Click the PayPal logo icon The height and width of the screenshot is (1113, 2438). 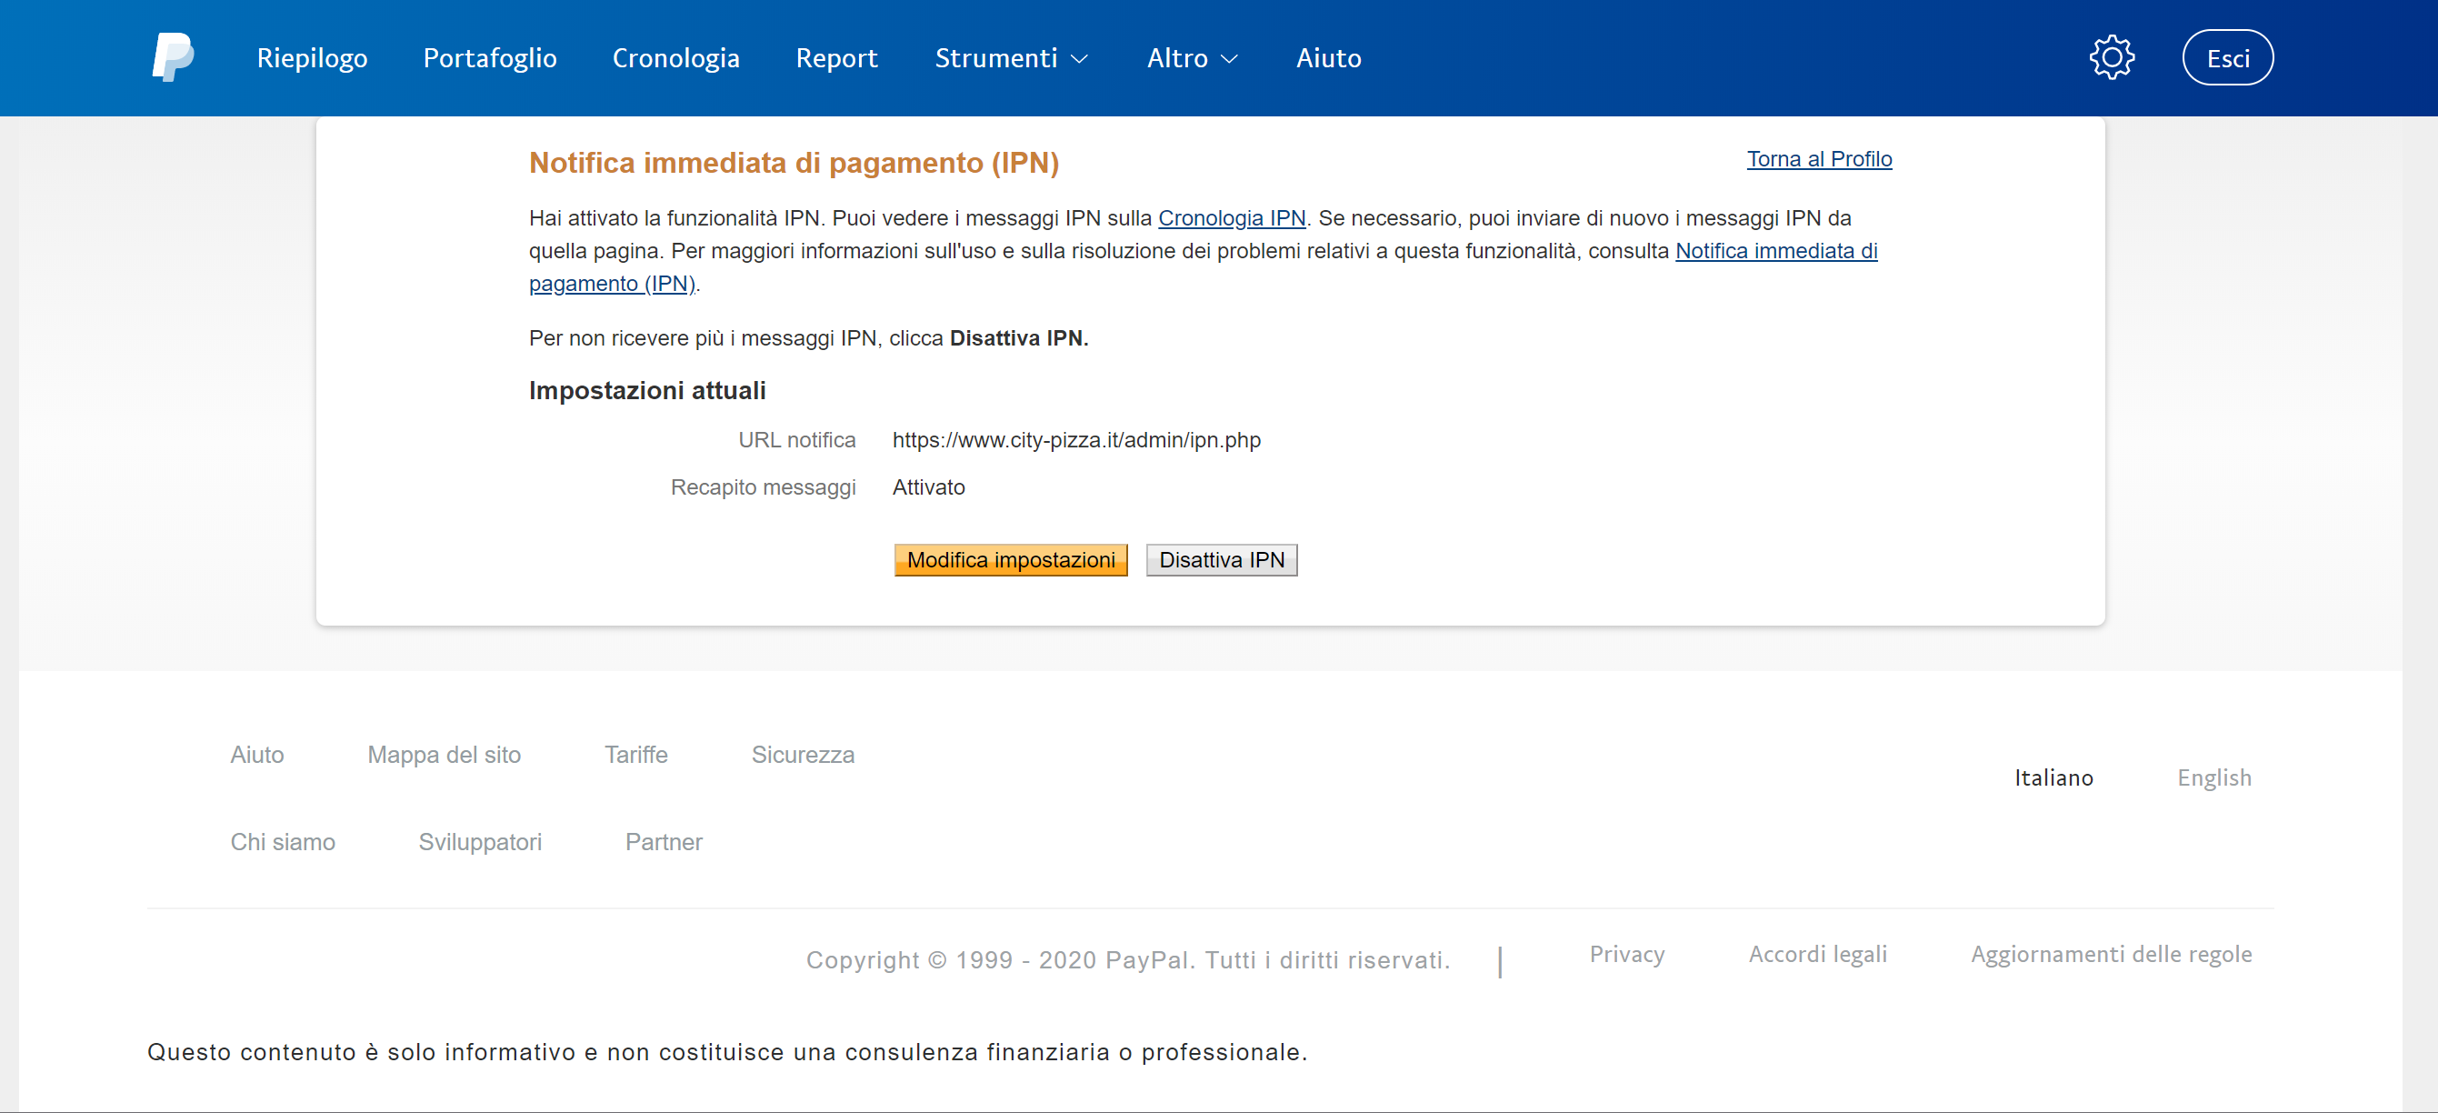click(172, 56)
